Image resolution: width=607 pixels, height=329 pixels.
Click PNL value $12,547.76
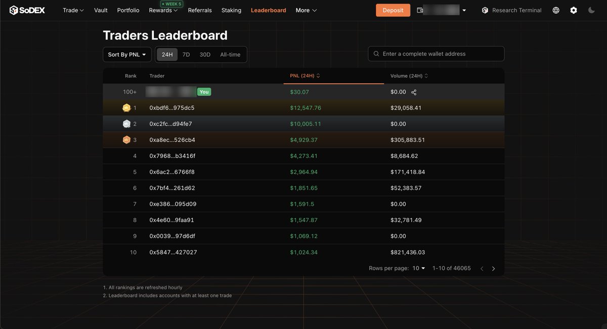306,108
